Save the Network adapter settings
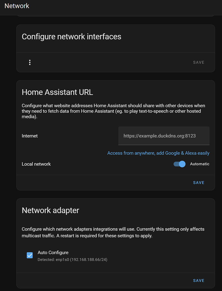Image resolution: width=222 pixels, height=291 pixels. click(198, 280)
